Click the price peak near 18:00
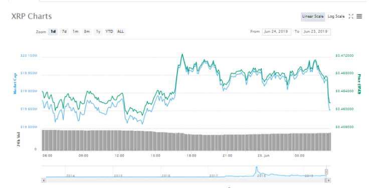The width and height of the screenshot is (376, 188). [182, 55]
